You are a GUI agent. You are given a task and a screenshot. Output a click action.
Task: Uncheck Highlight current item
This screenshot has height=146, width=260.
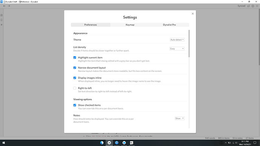(75, 58)
